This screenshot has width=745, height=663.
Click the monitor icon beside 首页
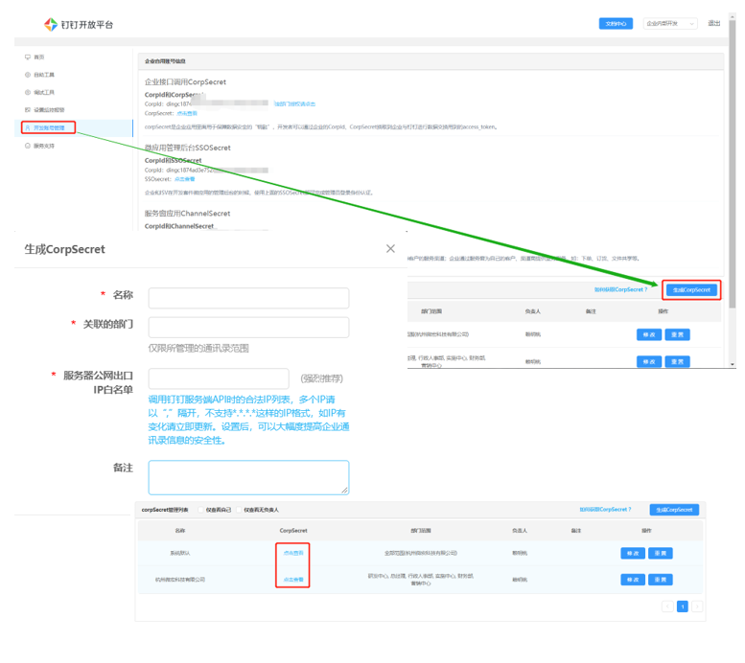tap(28, 57)
